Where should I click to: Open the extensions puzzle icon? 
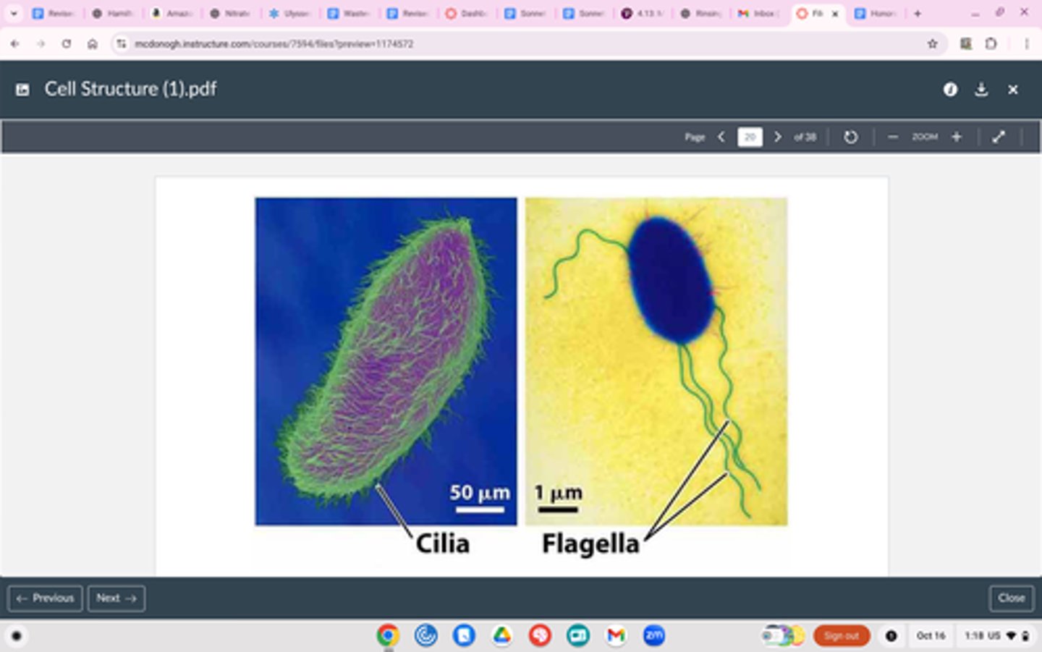click(x=991, y=43)
